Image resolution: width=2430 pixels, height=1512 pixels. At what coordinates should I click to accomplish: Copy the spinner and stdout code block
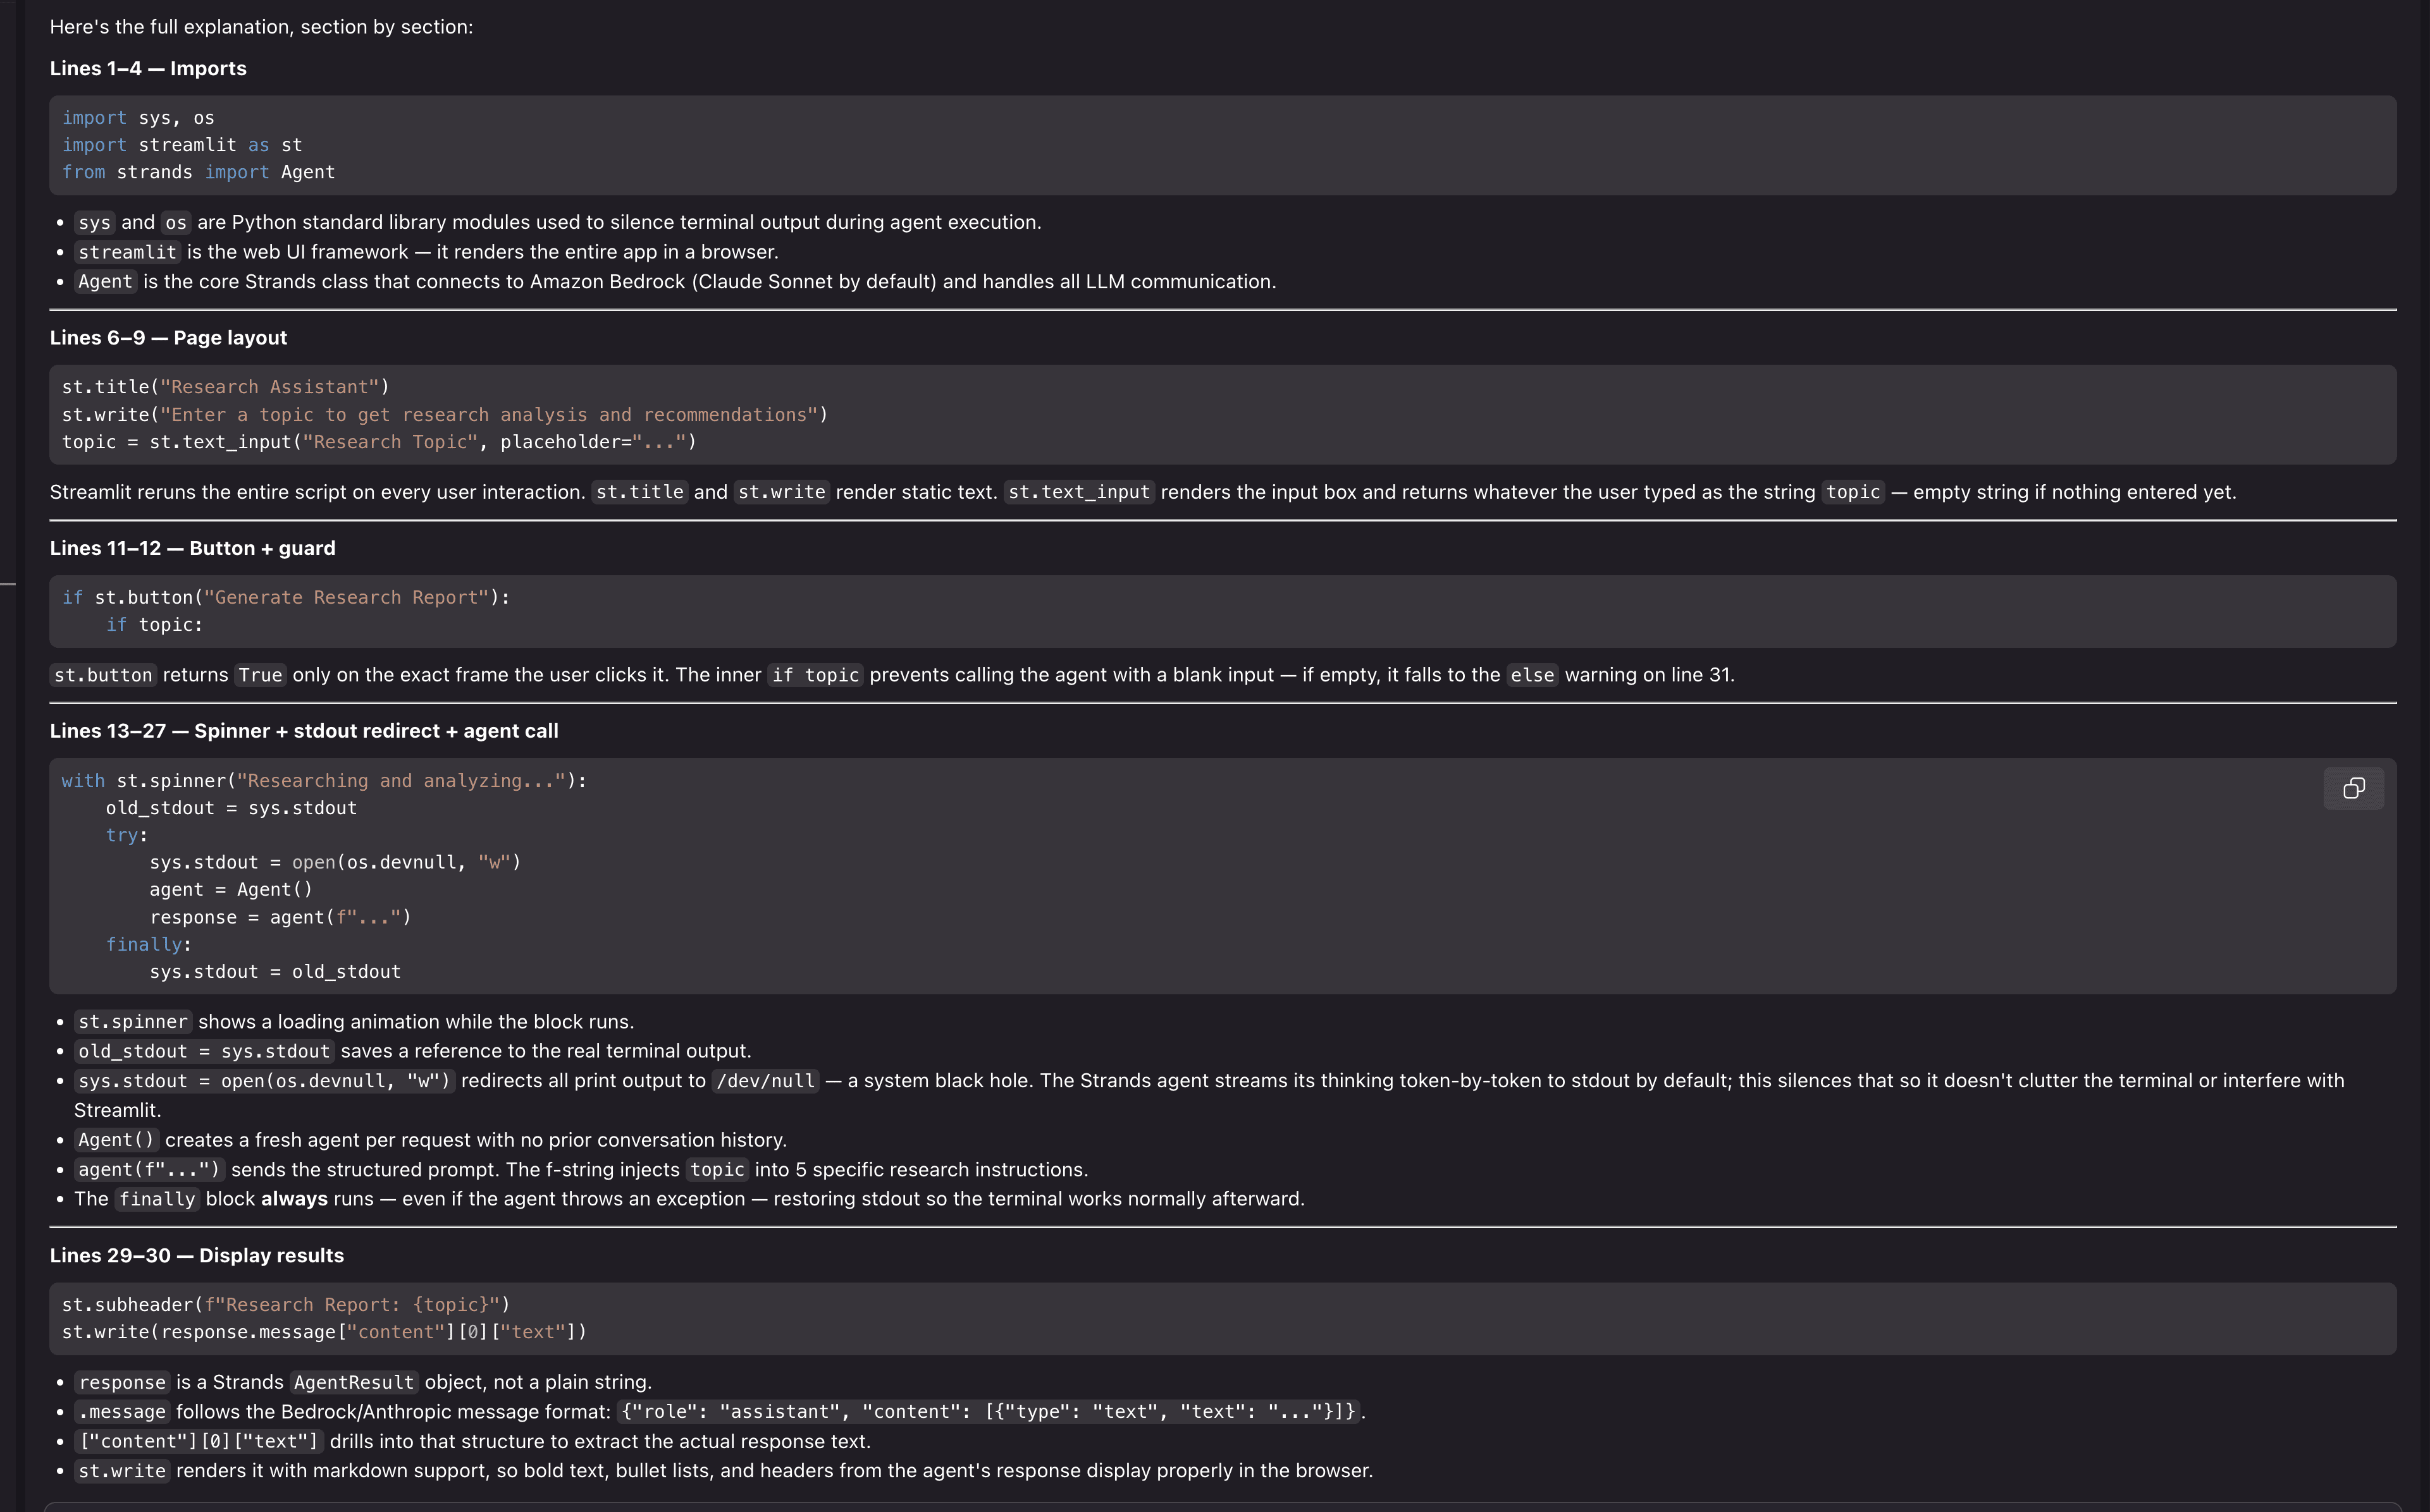point(2353,788)
